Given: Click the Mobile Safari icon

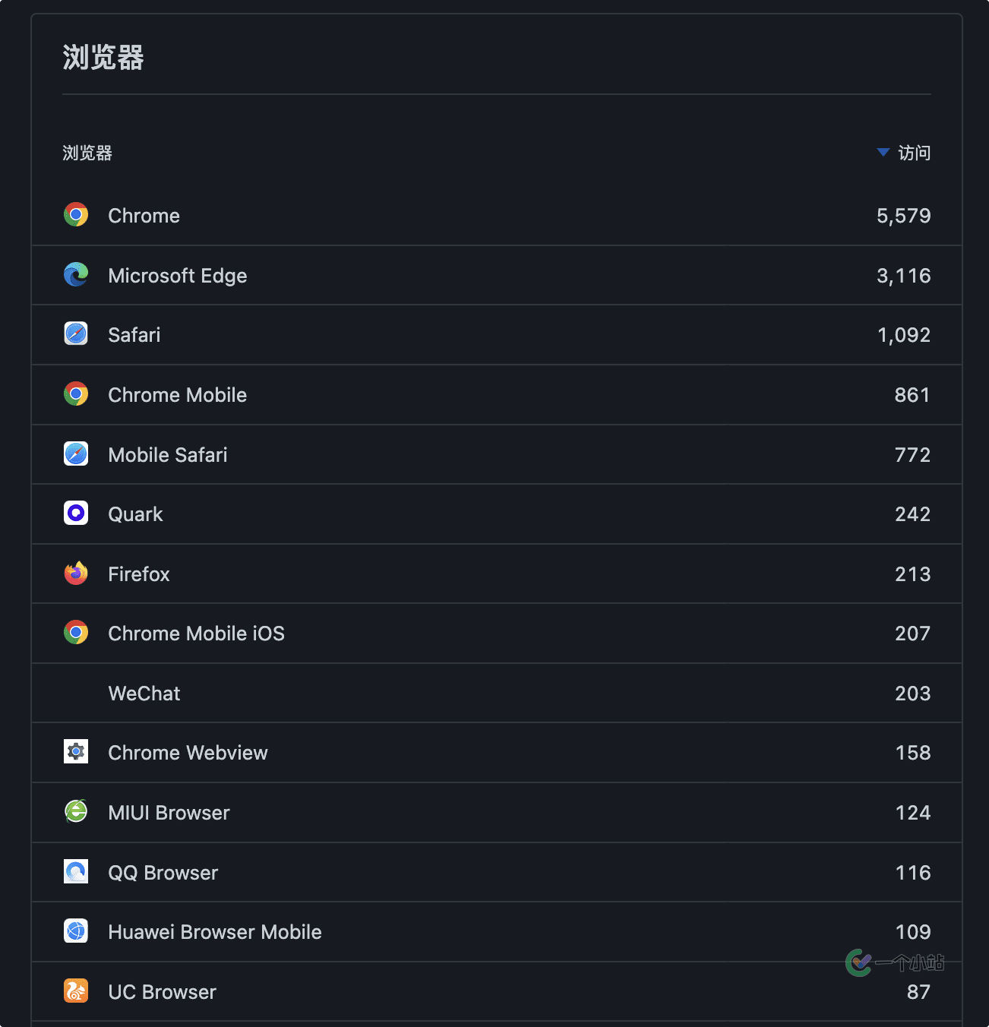Looking at the screenshot, I should (76, 454).
